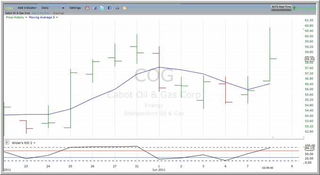This screenshot has width=320, height=175.
Task: Click the 58.30 current price marker
Action: click(309, 59)
